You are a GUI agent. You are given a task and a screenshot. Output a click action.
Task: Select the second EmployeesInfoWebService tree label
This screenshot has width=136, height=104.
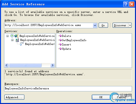pyautogui.click(x=37, y=40)
